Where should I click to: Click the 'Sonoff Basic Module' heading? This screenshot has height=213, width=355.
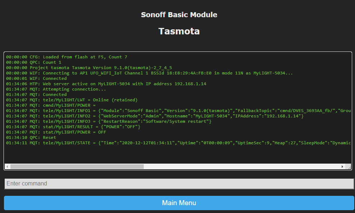pyautogui.click(x=179, y=15)
